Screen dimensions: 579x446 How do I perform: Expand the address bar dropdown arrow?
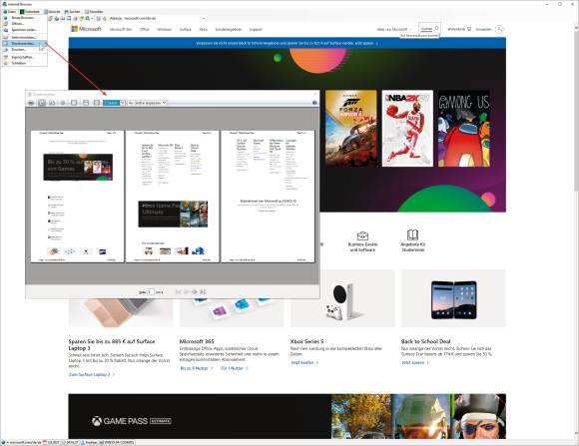(x=204, y=18)
